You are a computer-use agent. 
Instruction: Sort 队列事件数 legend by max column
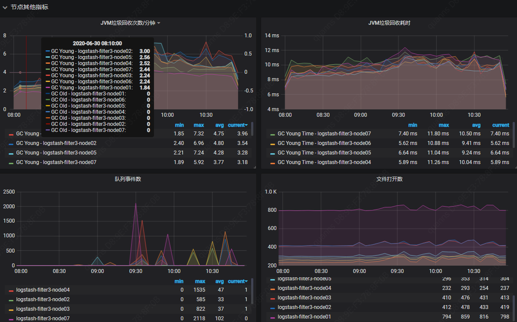(200, 281)
